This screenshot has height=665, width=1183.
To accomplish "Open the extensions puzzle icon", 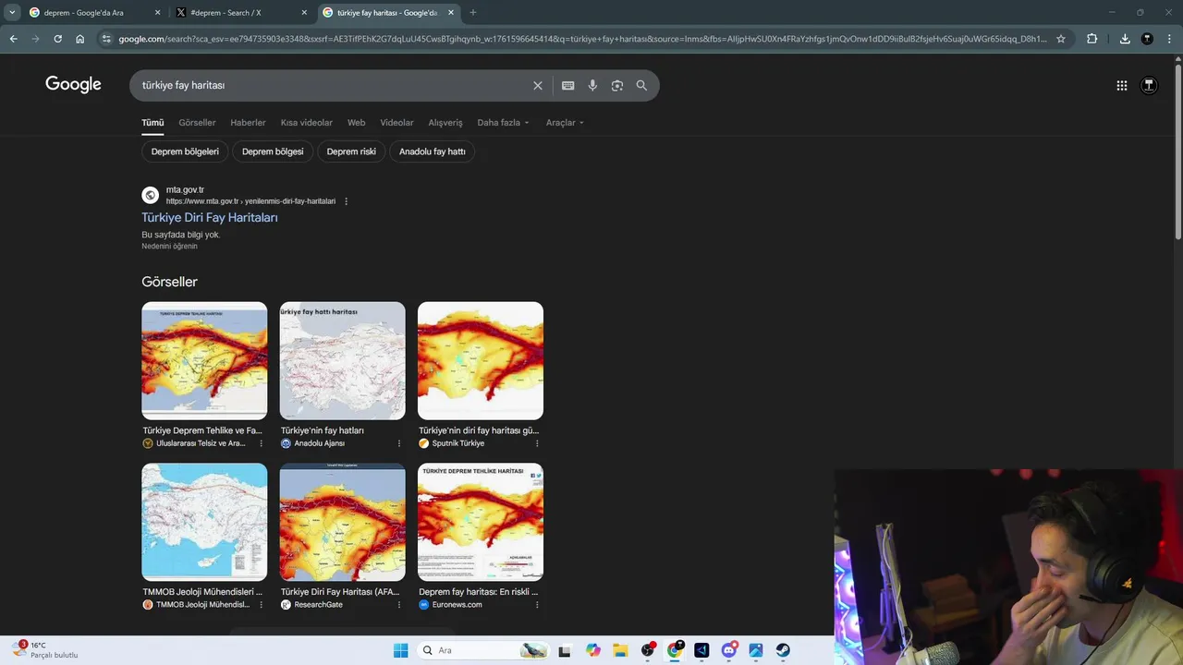I will 1092,39.
